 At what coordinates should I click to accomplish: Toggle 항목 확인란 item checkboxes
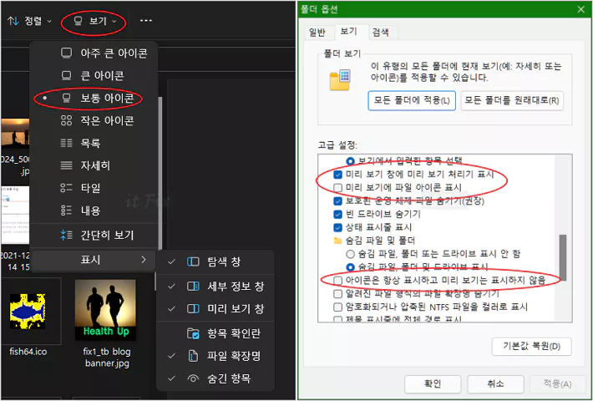[215, 333]
